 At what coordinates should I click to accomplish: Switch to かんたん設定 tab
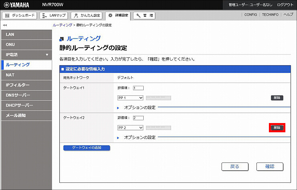coord(87,16)
